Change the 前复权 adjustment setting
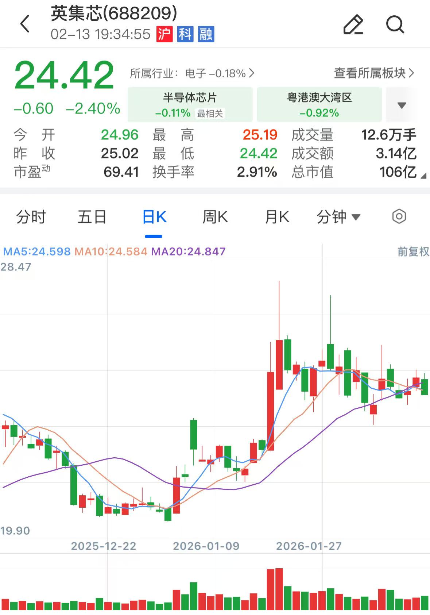This screenshot has height=615, width=430. (413, 251)
